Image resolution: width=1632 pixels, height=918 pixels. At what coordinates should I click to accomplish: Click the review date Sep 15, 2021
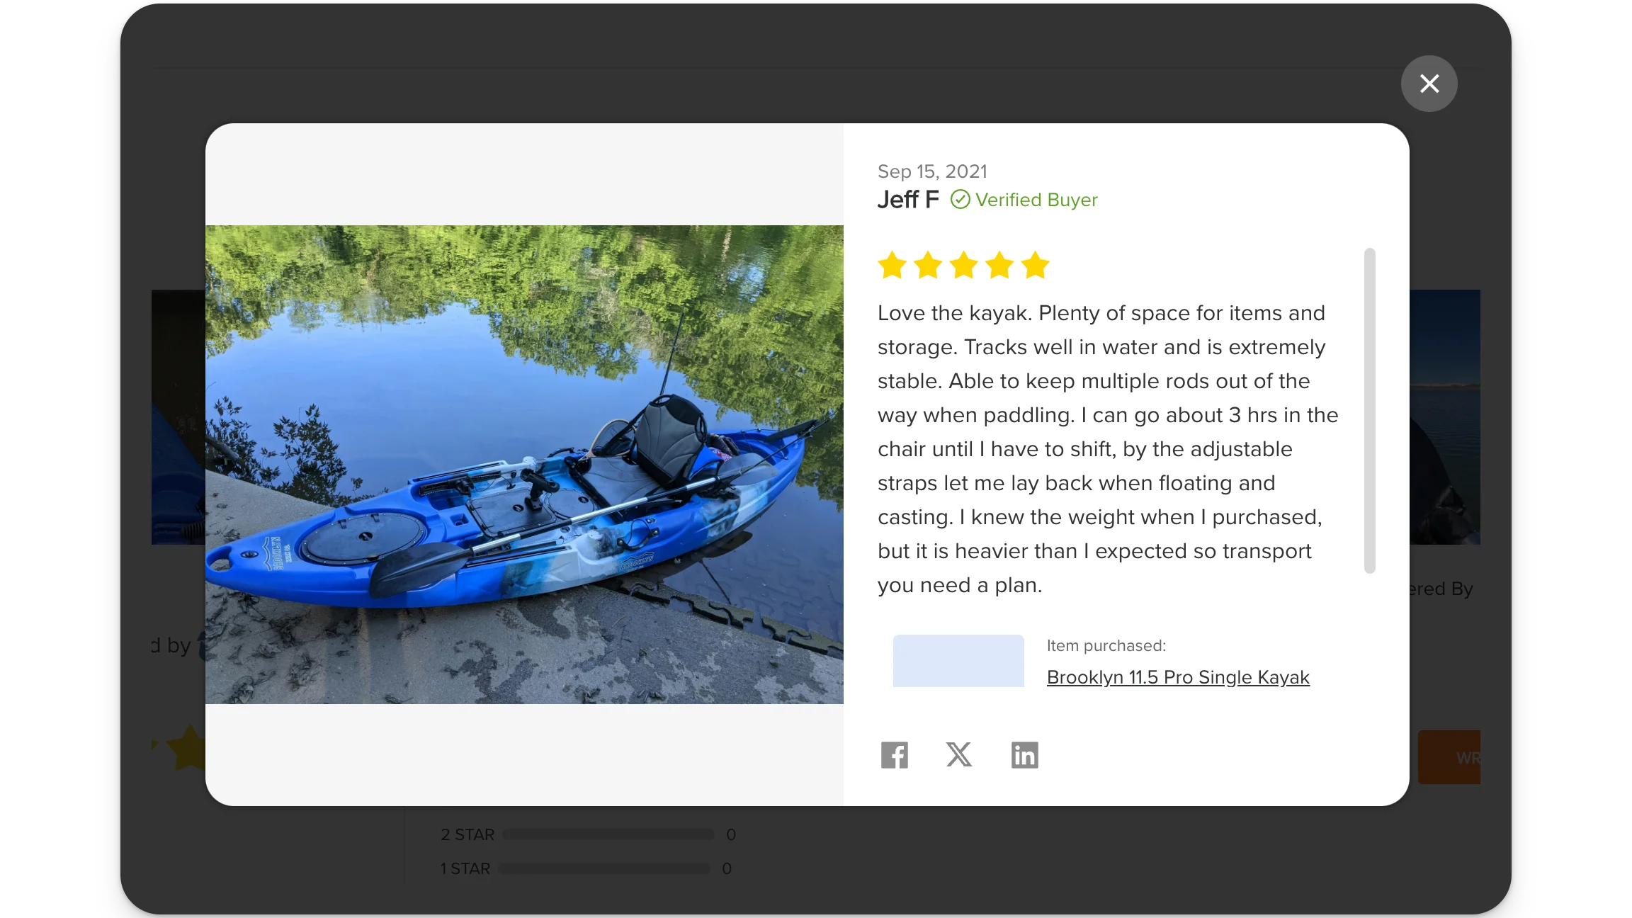pyautogui.click(x=932, y=171)
